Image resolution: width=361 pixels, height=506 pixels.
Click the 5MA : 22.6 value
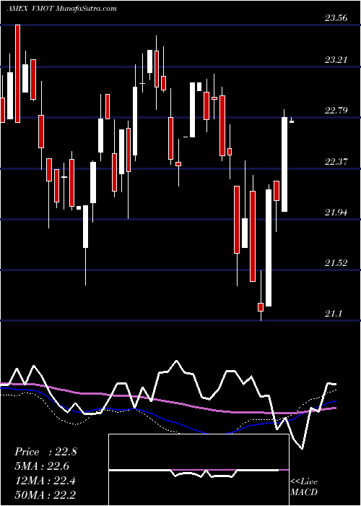(x=42, y=466)
